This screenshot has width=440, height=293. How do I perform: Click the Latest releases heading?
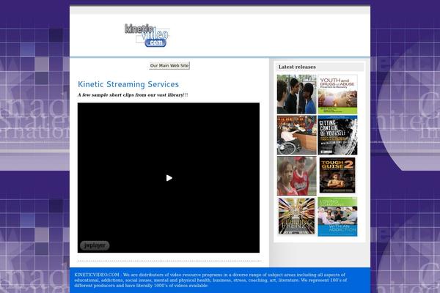tap(297, 67)
